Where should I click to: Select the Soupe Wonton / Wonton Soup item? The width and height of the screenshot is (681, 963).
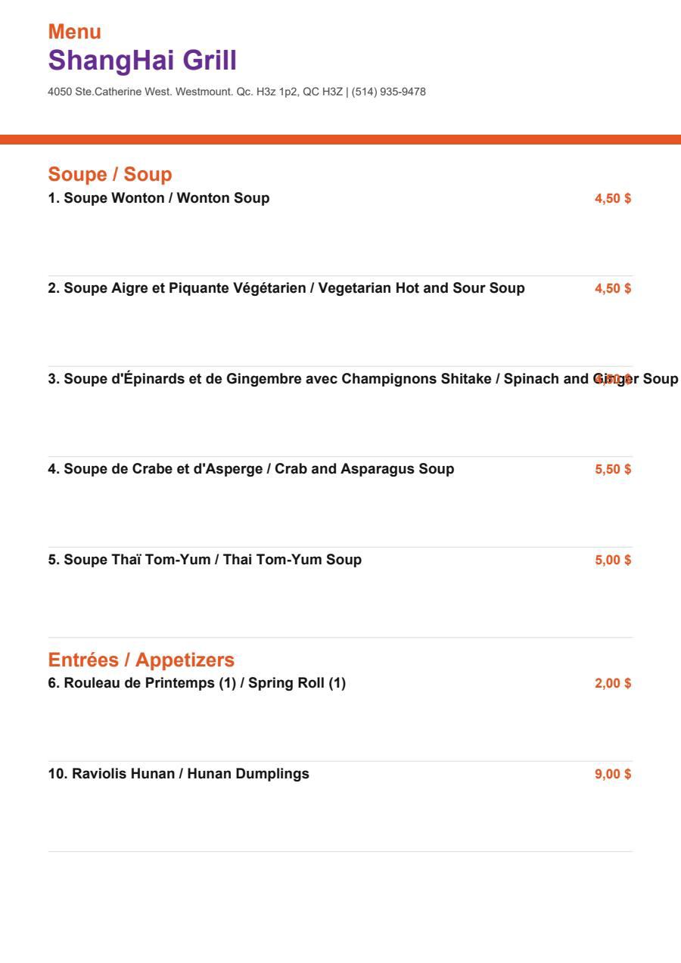pos(159,198)
